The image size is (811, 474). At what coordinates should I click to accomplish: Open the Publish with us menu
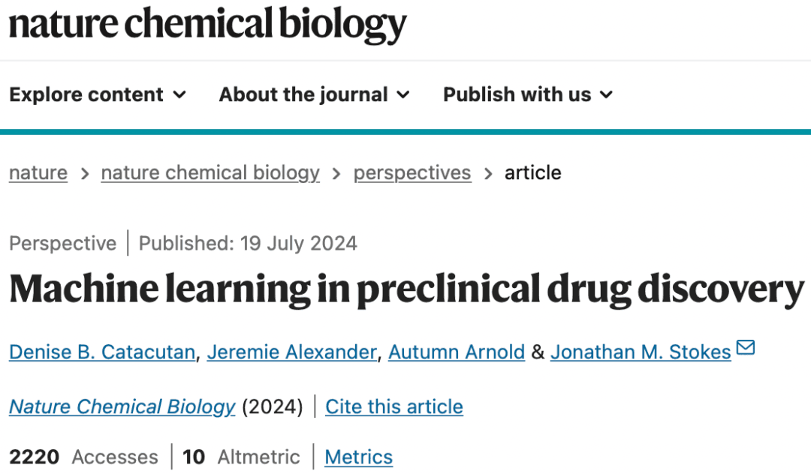(528, 94)
